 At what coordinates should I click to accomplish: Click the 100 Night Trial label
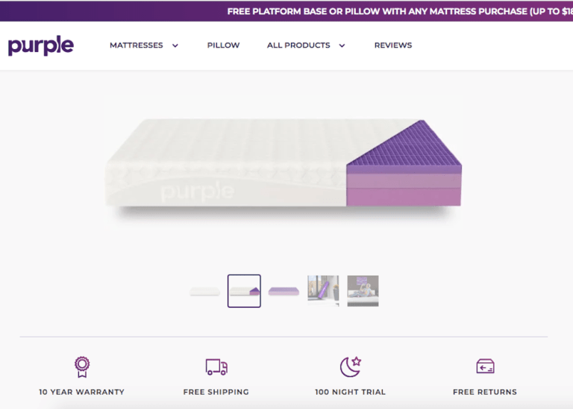click(350, 392)
